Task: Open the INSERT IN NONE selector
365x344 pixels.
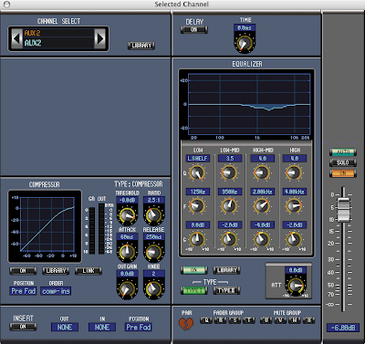Action: pos(102,327)
